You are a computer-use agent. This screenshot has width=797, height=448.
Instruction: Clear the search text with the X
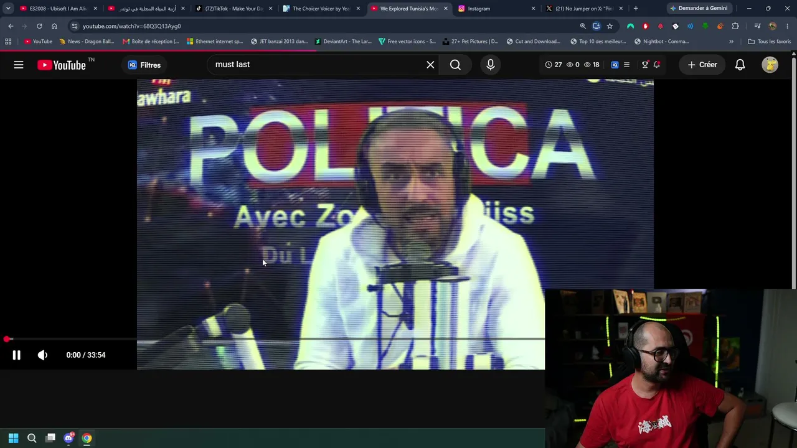point(430,65)
